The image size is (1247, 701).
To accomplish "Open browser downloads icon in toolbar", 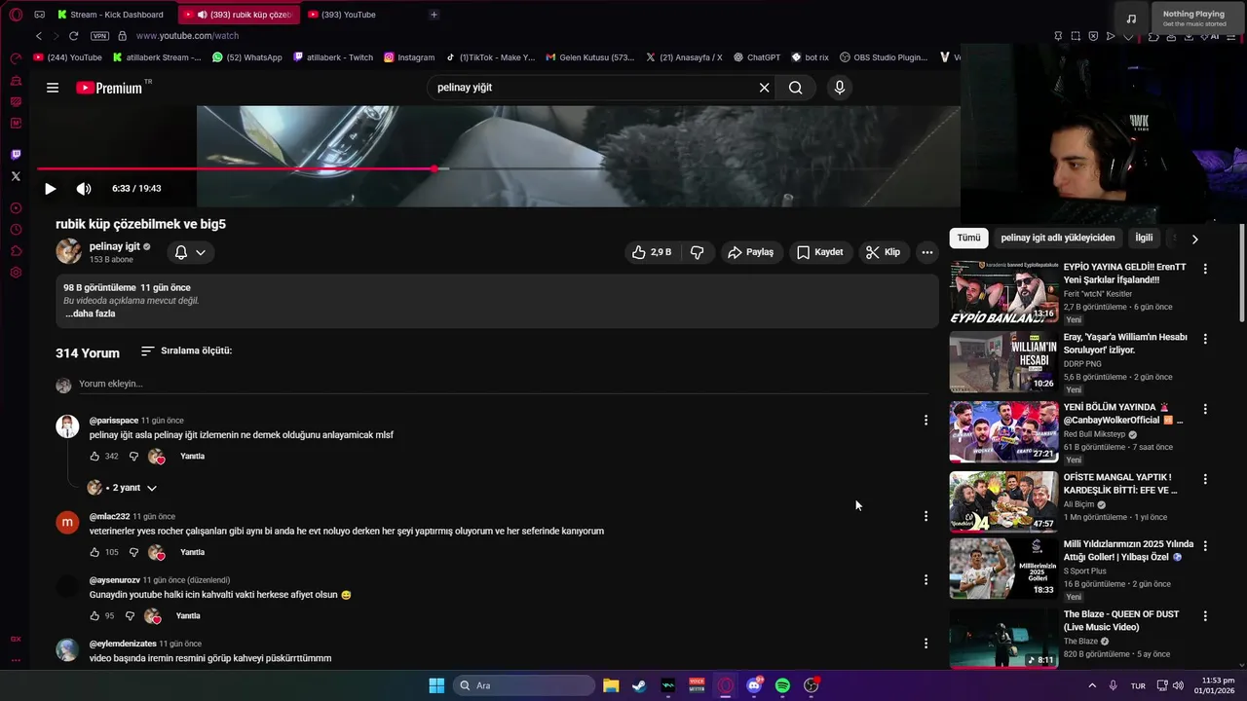I will (1189, 36).
